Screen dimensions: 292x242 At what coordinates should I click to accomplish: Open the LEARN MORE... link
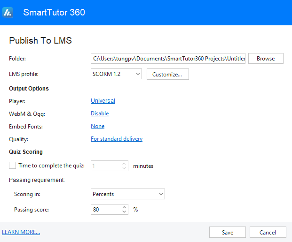(x=21, y=232)
